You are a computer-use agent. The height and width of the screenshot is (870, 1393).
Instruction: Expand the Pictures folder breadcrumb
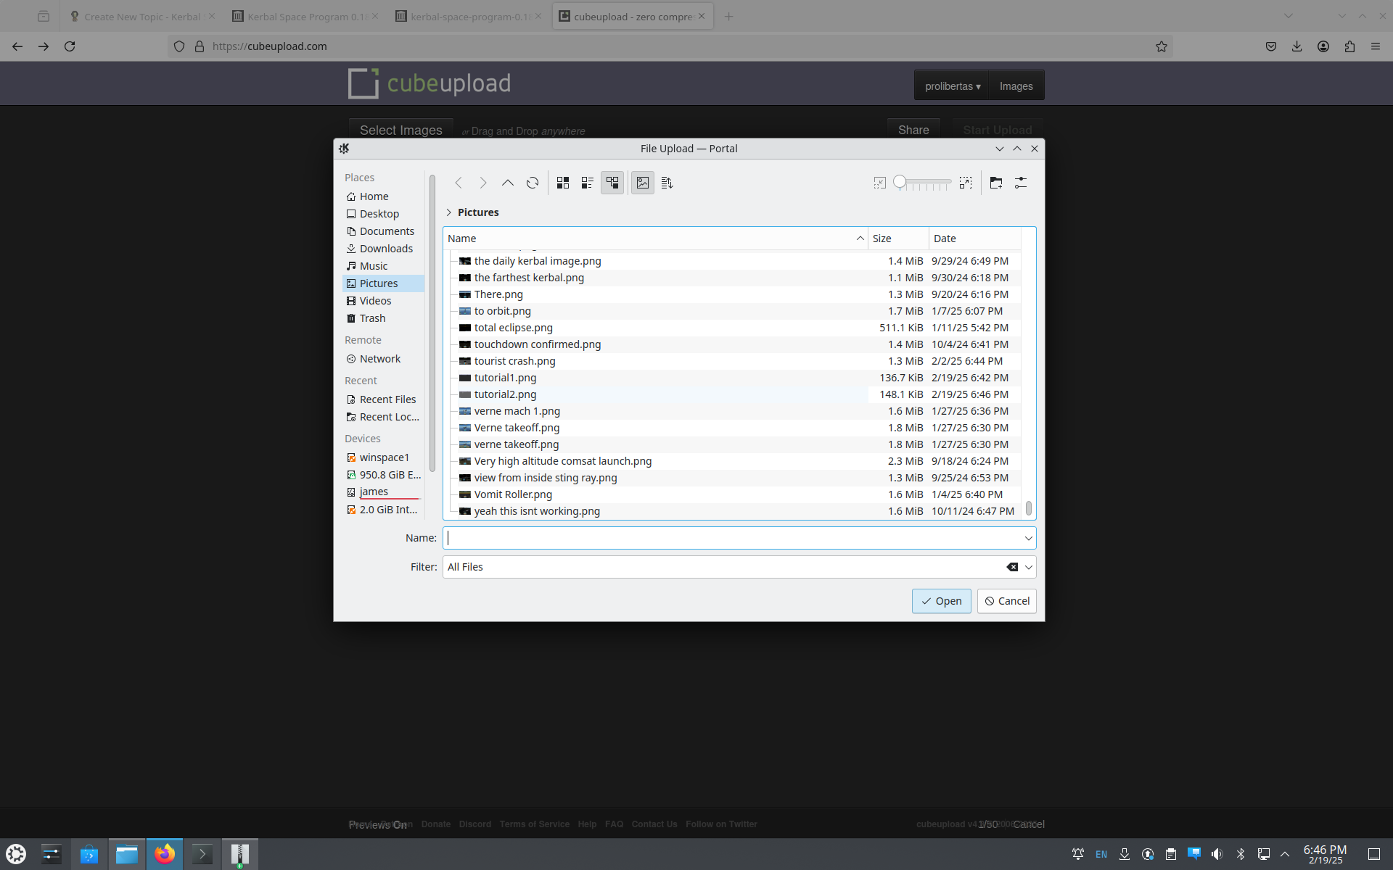[x=451, y=212]
